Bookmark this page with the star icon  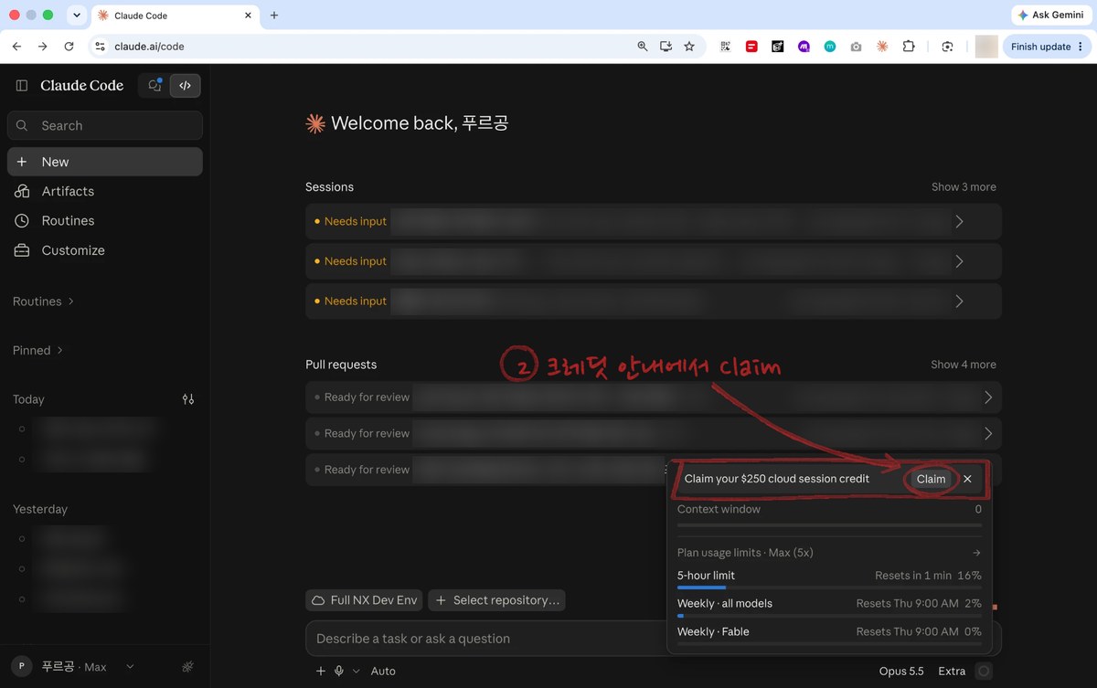click(x=689, y=47)
